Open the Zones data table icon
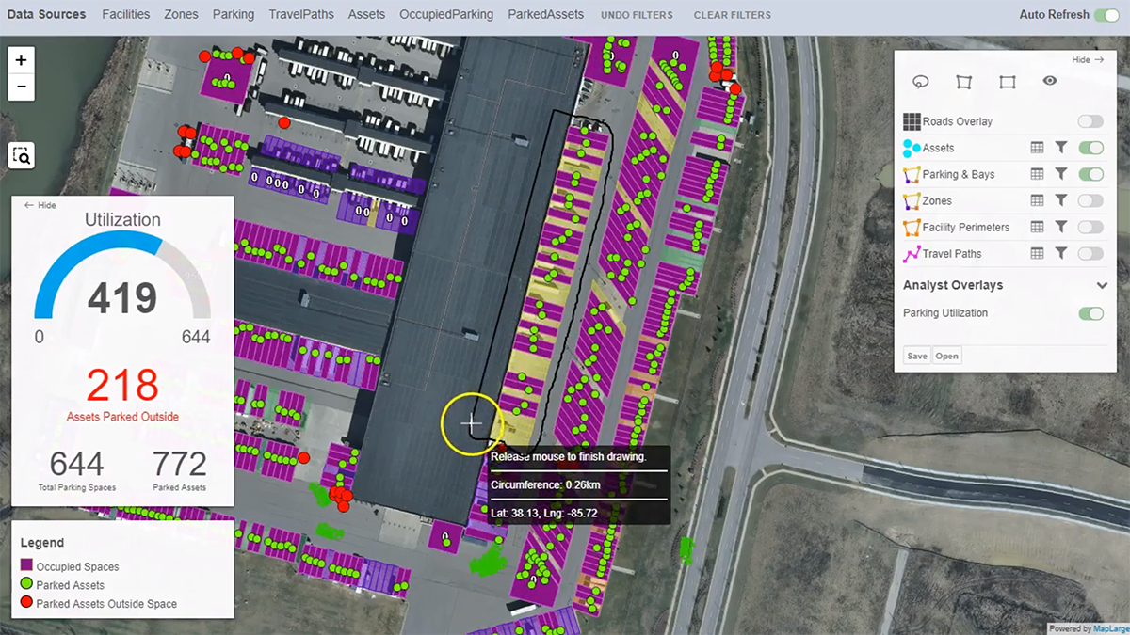Image resolution: width=1130 pixels, height=635 pixels. 1037,200
